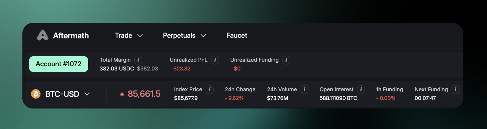Show info for Unrealized PnL
This screenshot has width=487, height=129.
(x=215, y=60)
